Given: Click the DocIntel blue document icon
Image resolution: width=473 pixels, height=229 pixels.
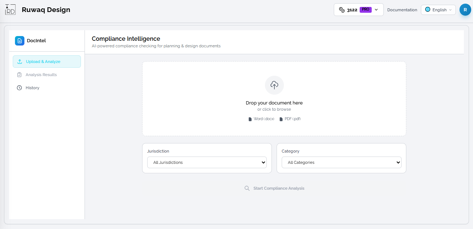Looking at the screenshot, I should tap(20, 41).
